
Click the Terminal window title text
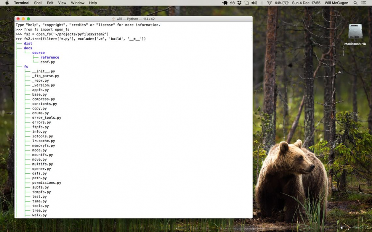pos(136,19)
